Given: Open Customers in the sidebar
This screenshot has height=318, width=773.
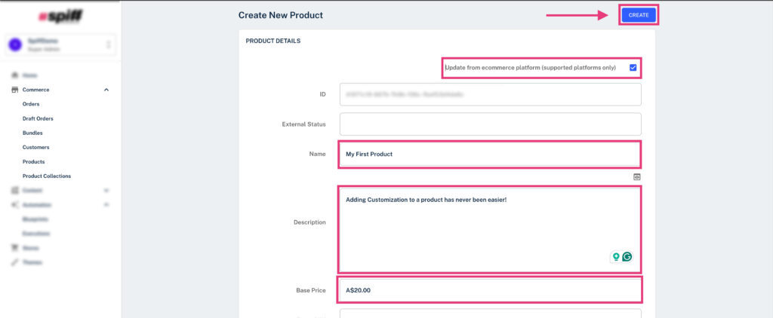Looking at the screenshot, I should tap(36, 147).
